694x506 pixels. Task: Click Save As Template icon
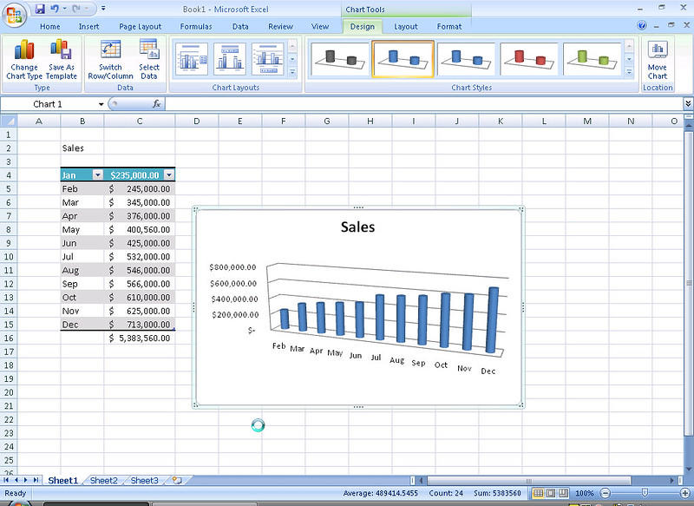point(62,59)
